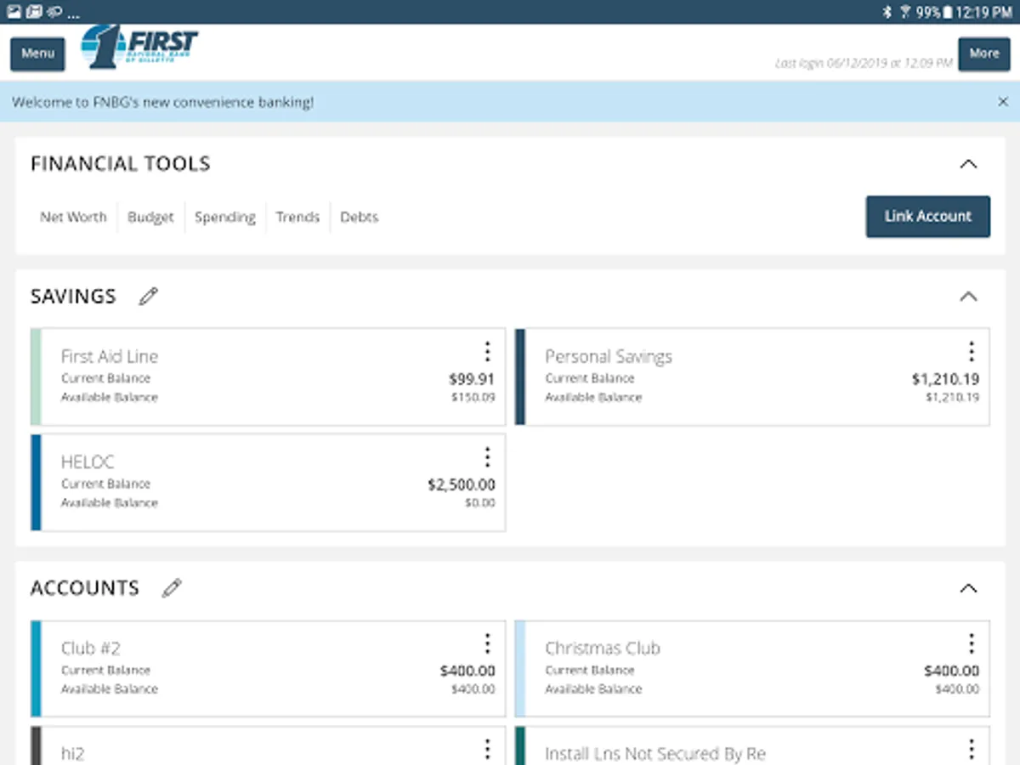Viewport: 1020px width, 765px height.
Task: Click the Bluetooth status icon
Action: (887, 12)
